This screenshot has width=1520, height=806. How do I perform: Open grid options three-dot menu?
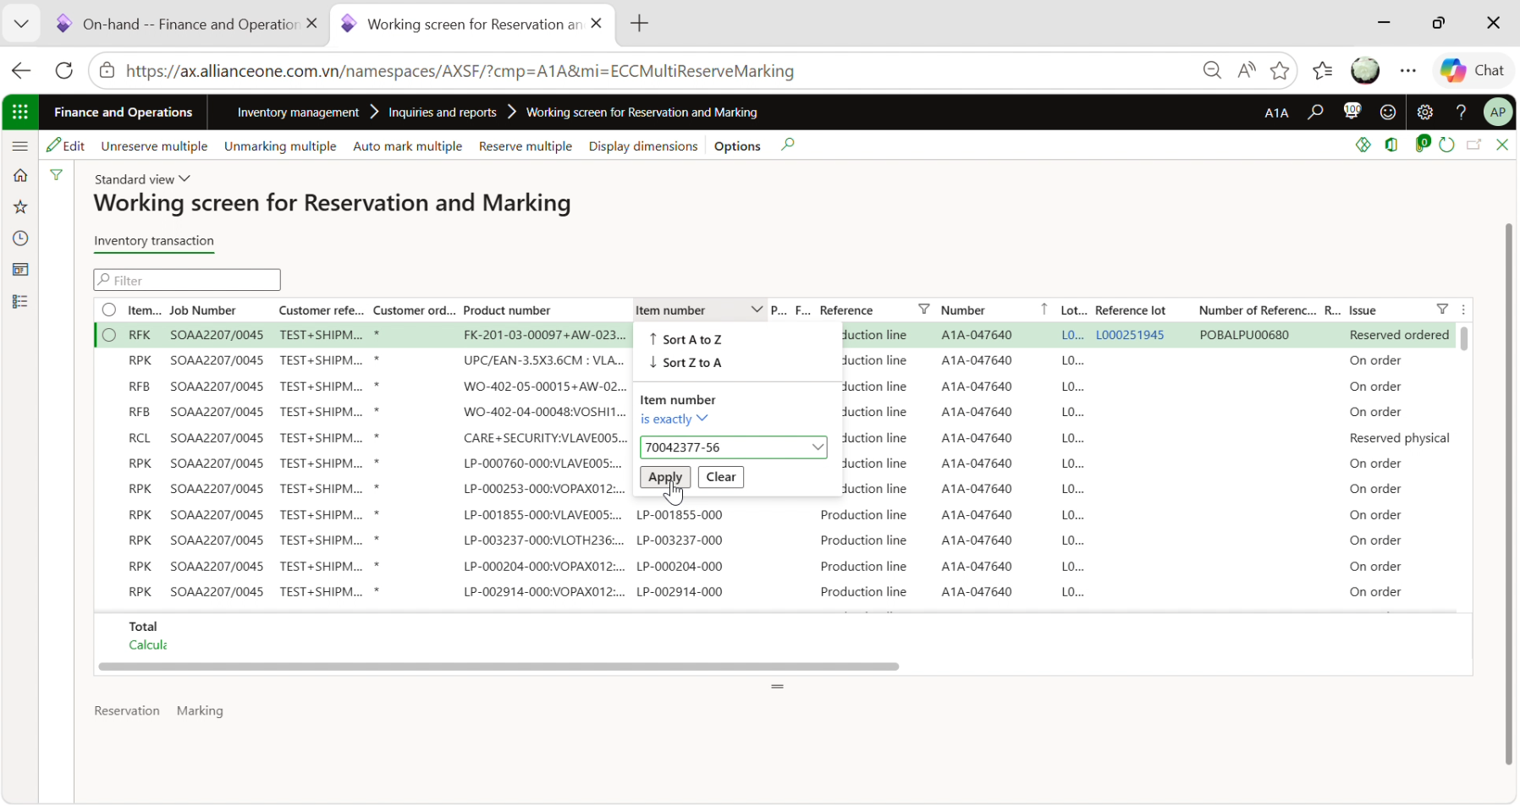(x=1463, y=310)
